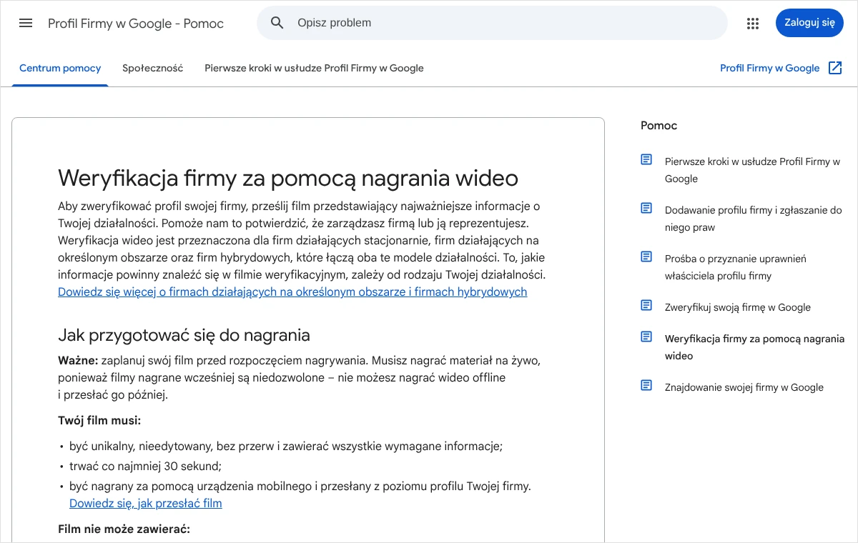Switch to Centrum pomocy tab
Screen dimensions: 858x543
(x=60, y=69)
